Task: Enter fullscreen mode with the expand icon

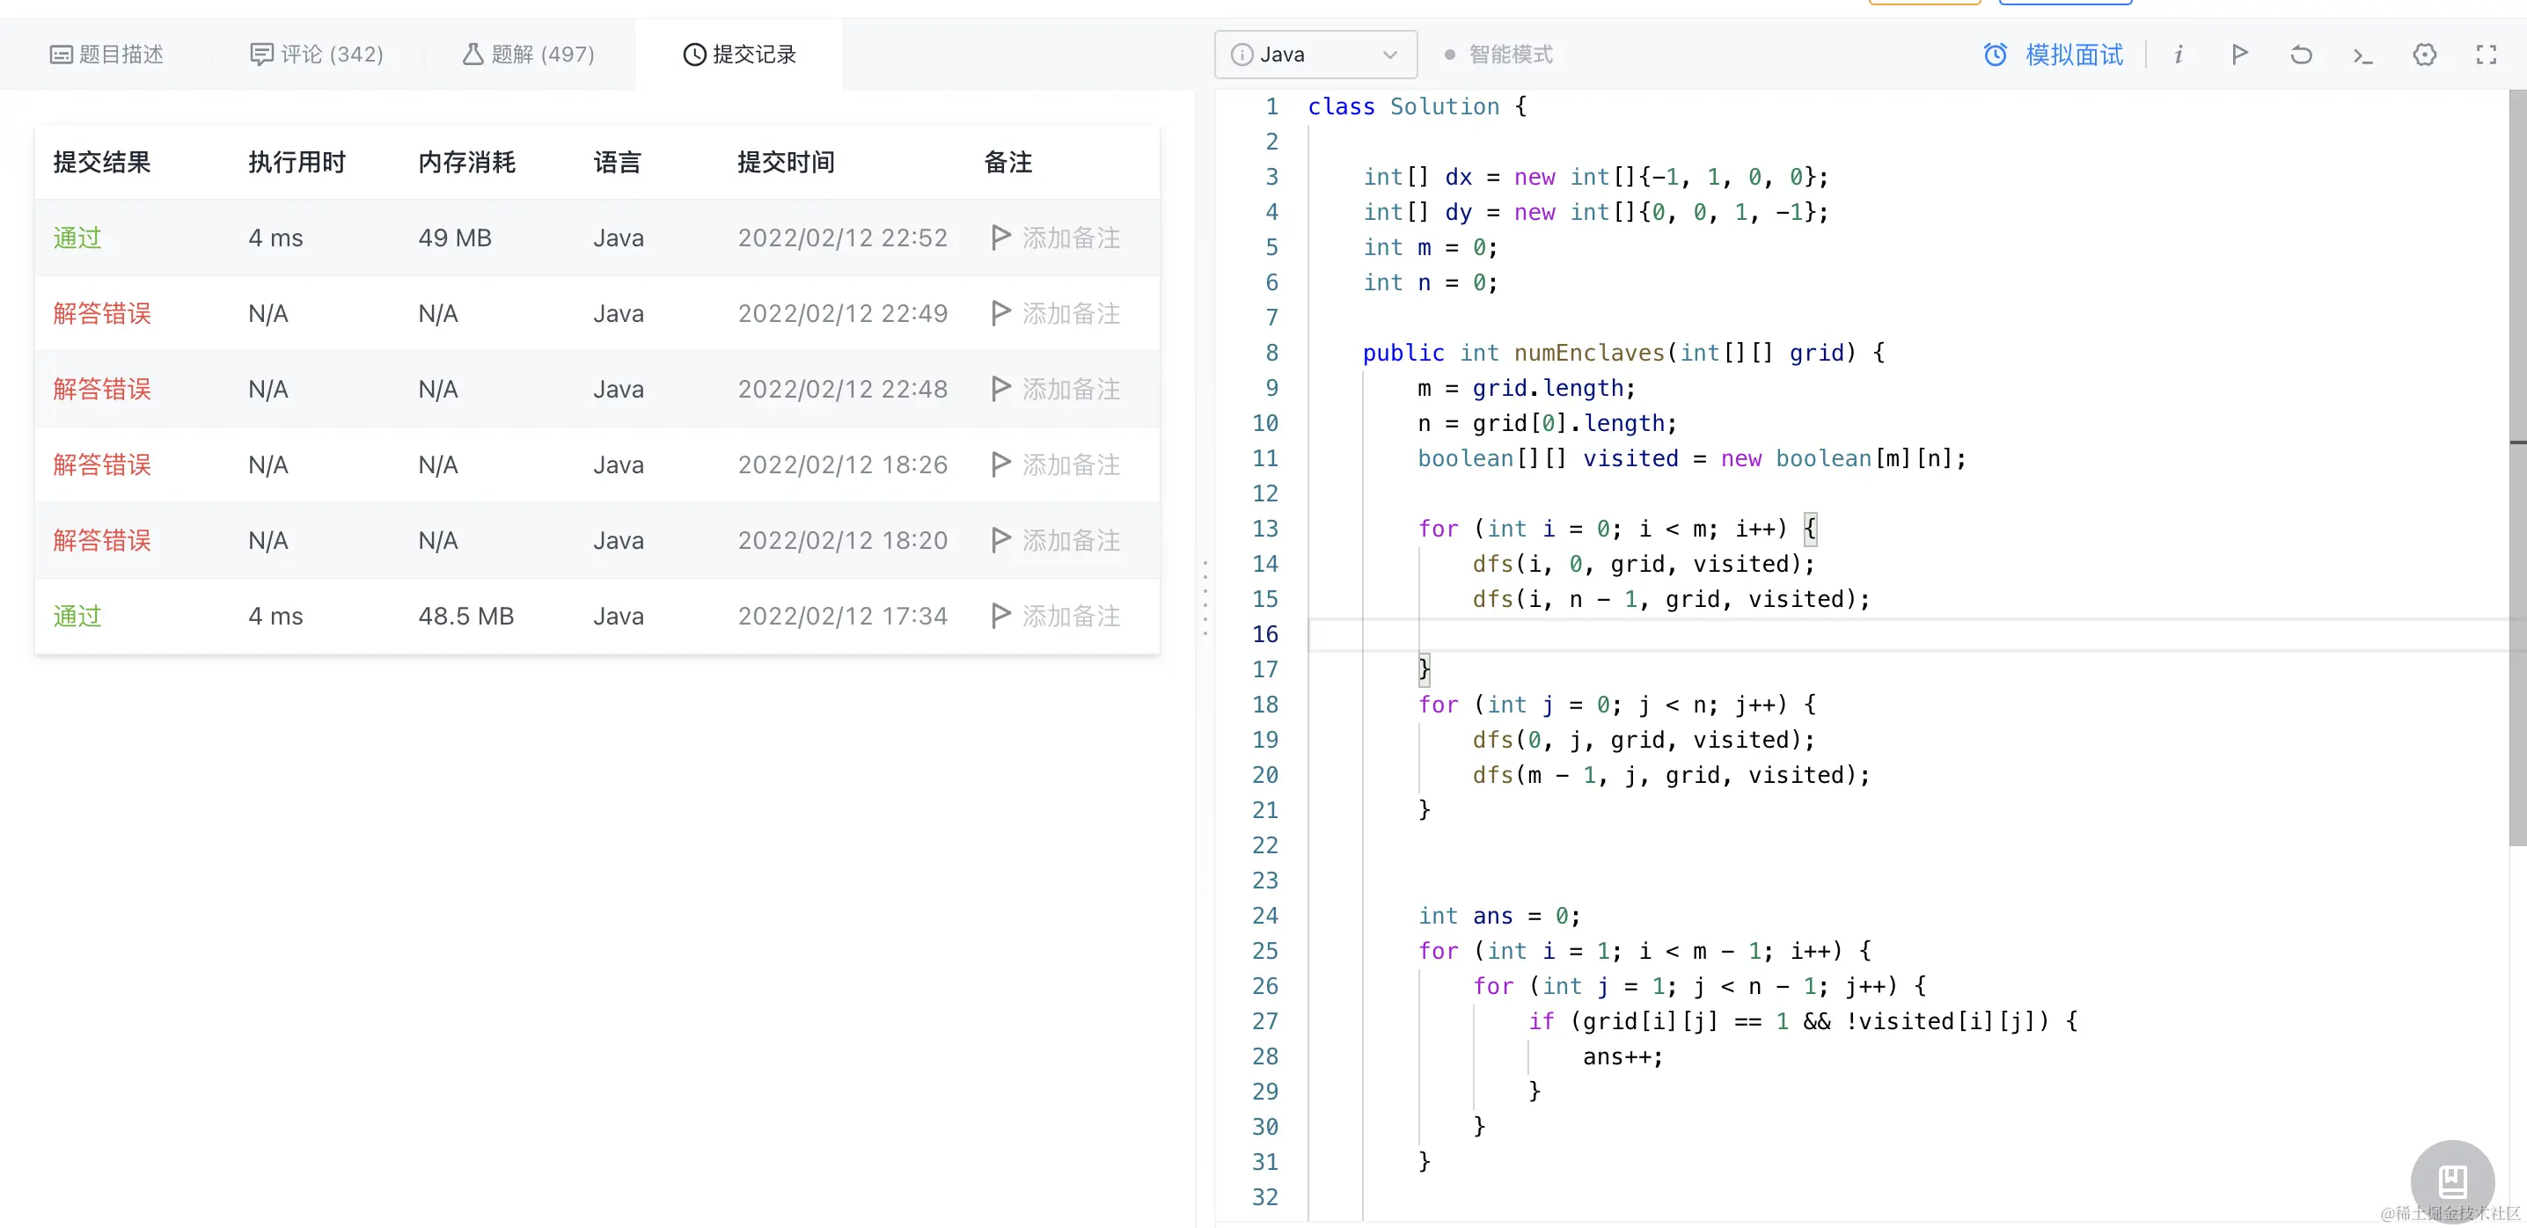Action: pos(2486,55)
